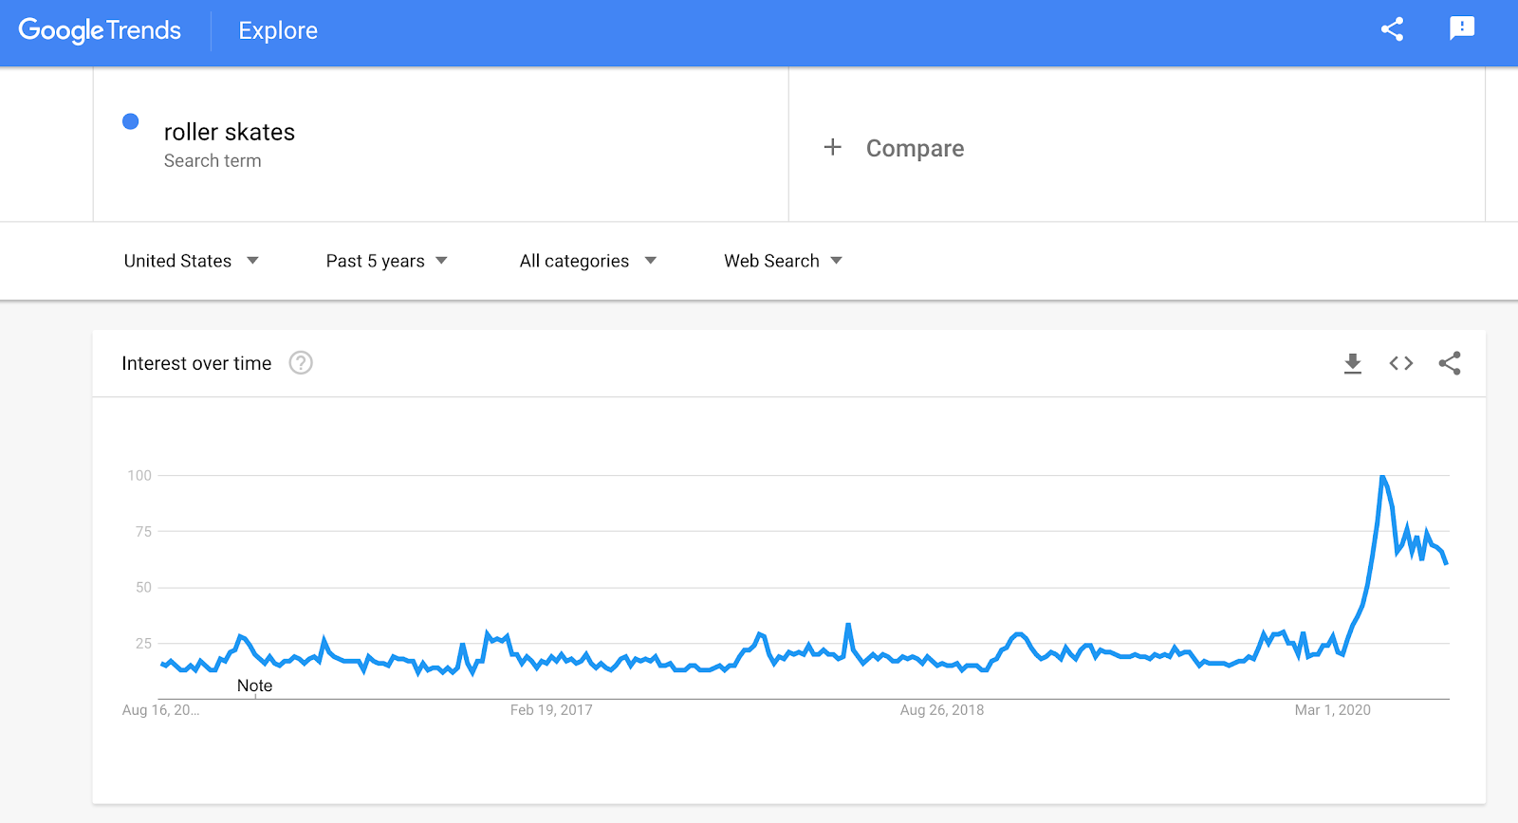Edit the roller skates search term
This screenshot has width=1518, height=823.
tap(230, 132)
